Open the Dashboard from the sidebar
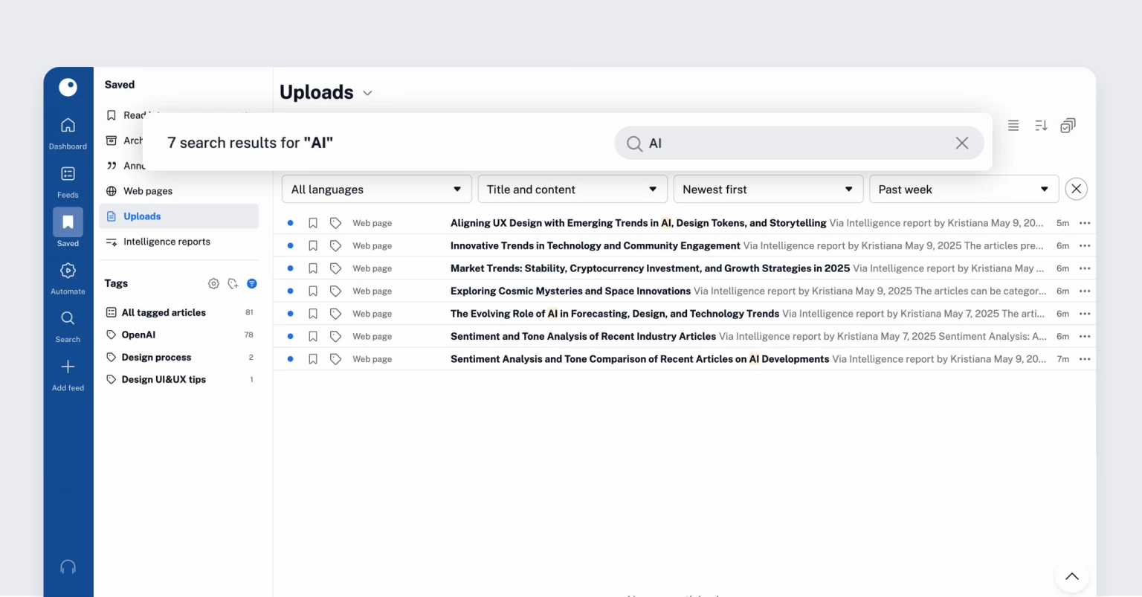This screenshot has height=597, width=1142. pos(68,126)
